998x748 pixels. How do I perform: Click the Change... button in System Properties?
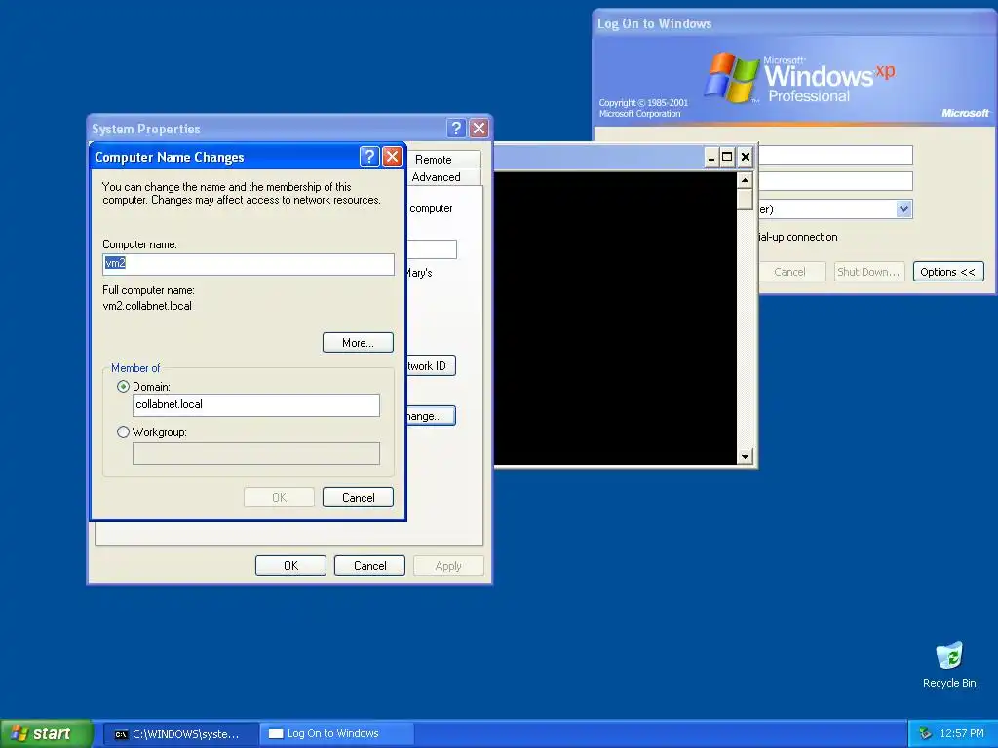431,415
